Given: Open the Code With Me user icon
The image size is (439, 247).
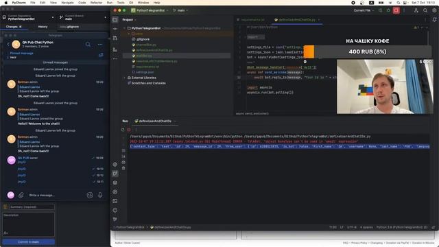Looking at the screenshot, I should point(416,10).
